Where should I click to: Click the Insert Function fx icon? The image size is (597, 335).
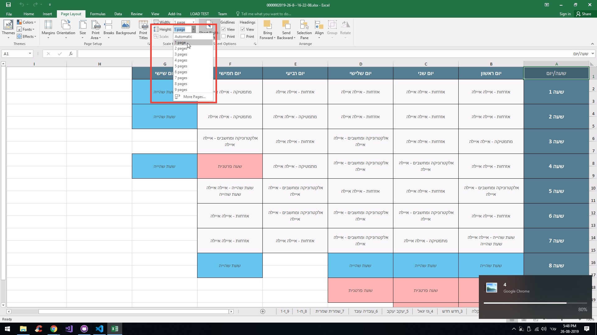(71, 54)
